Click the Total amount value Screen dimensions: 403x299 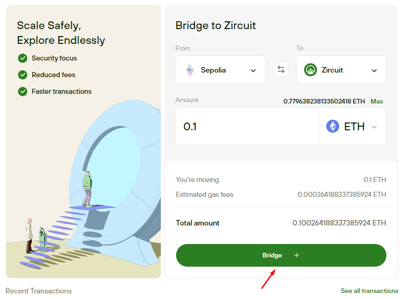[339, 223]
